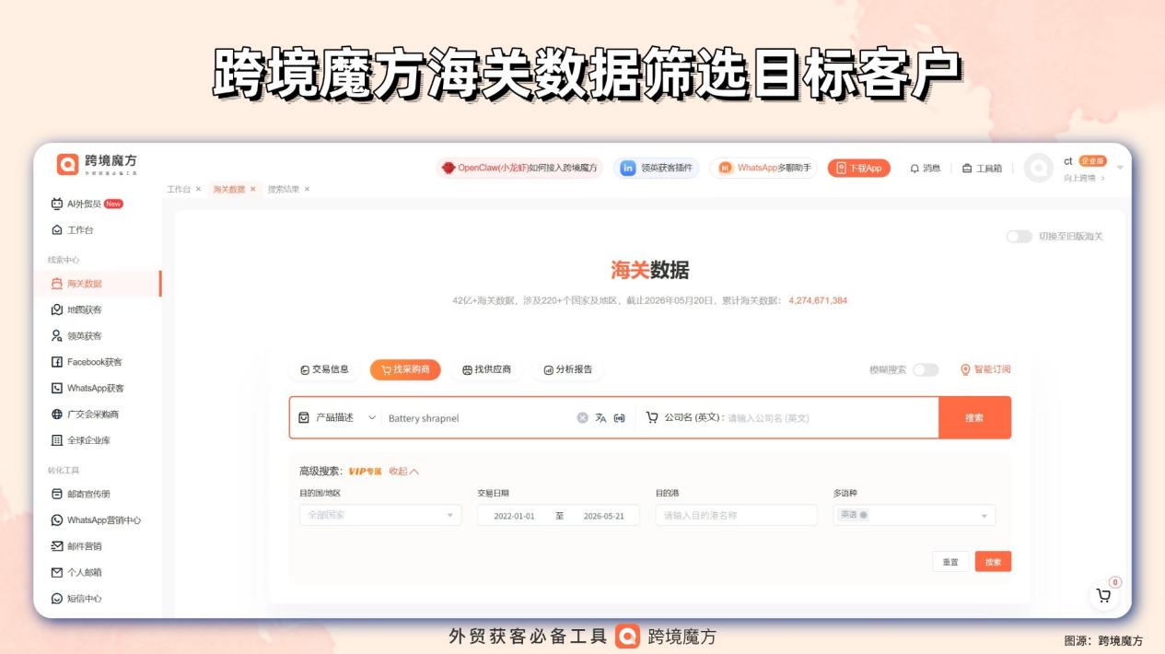Switch to the 海关数据 tab

coord(229,189)
